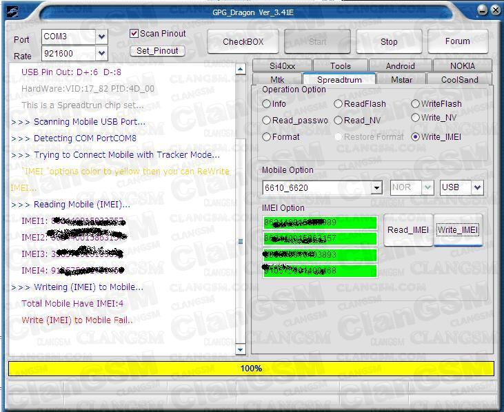Click the log scrollbar thumb

(241, 242)
